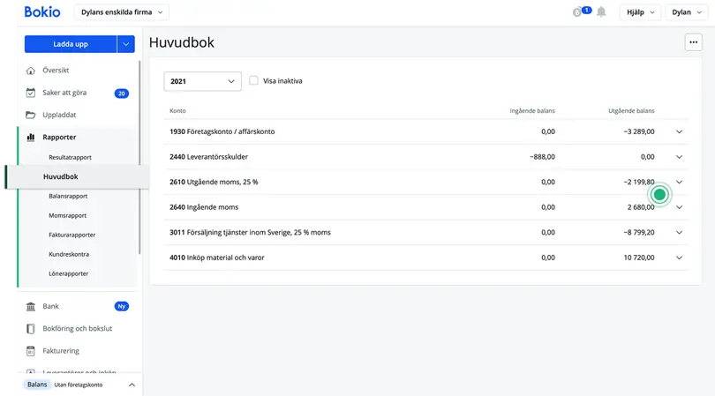Click the sidebar vertical scrollbar

[x=139, y=157]
